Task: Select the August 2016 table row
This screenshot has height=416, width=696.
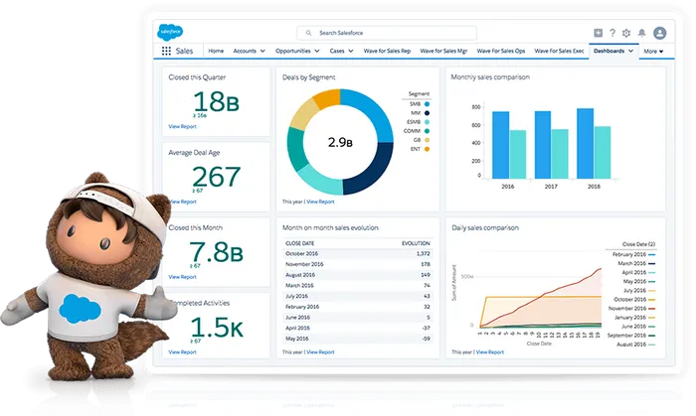Action: pyautogui.click(x=358, y=275)
